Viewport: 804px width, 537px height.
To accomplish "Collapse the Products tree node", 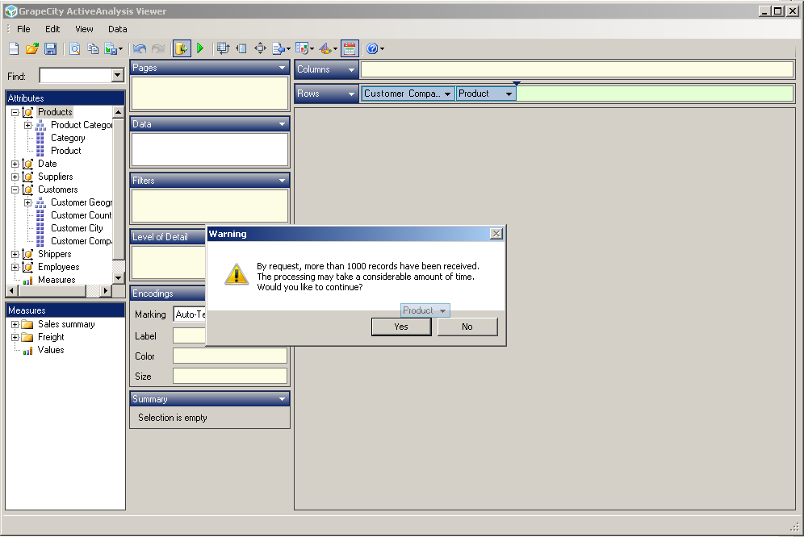I will coord(15,112).
